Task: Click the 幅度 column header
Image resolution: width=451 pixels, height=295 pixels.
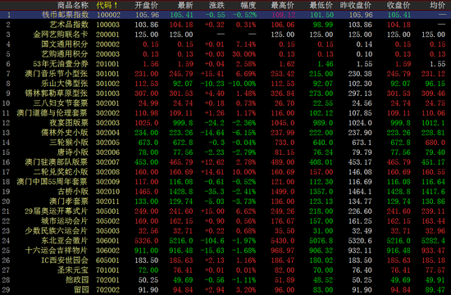Action: [248, 5]
